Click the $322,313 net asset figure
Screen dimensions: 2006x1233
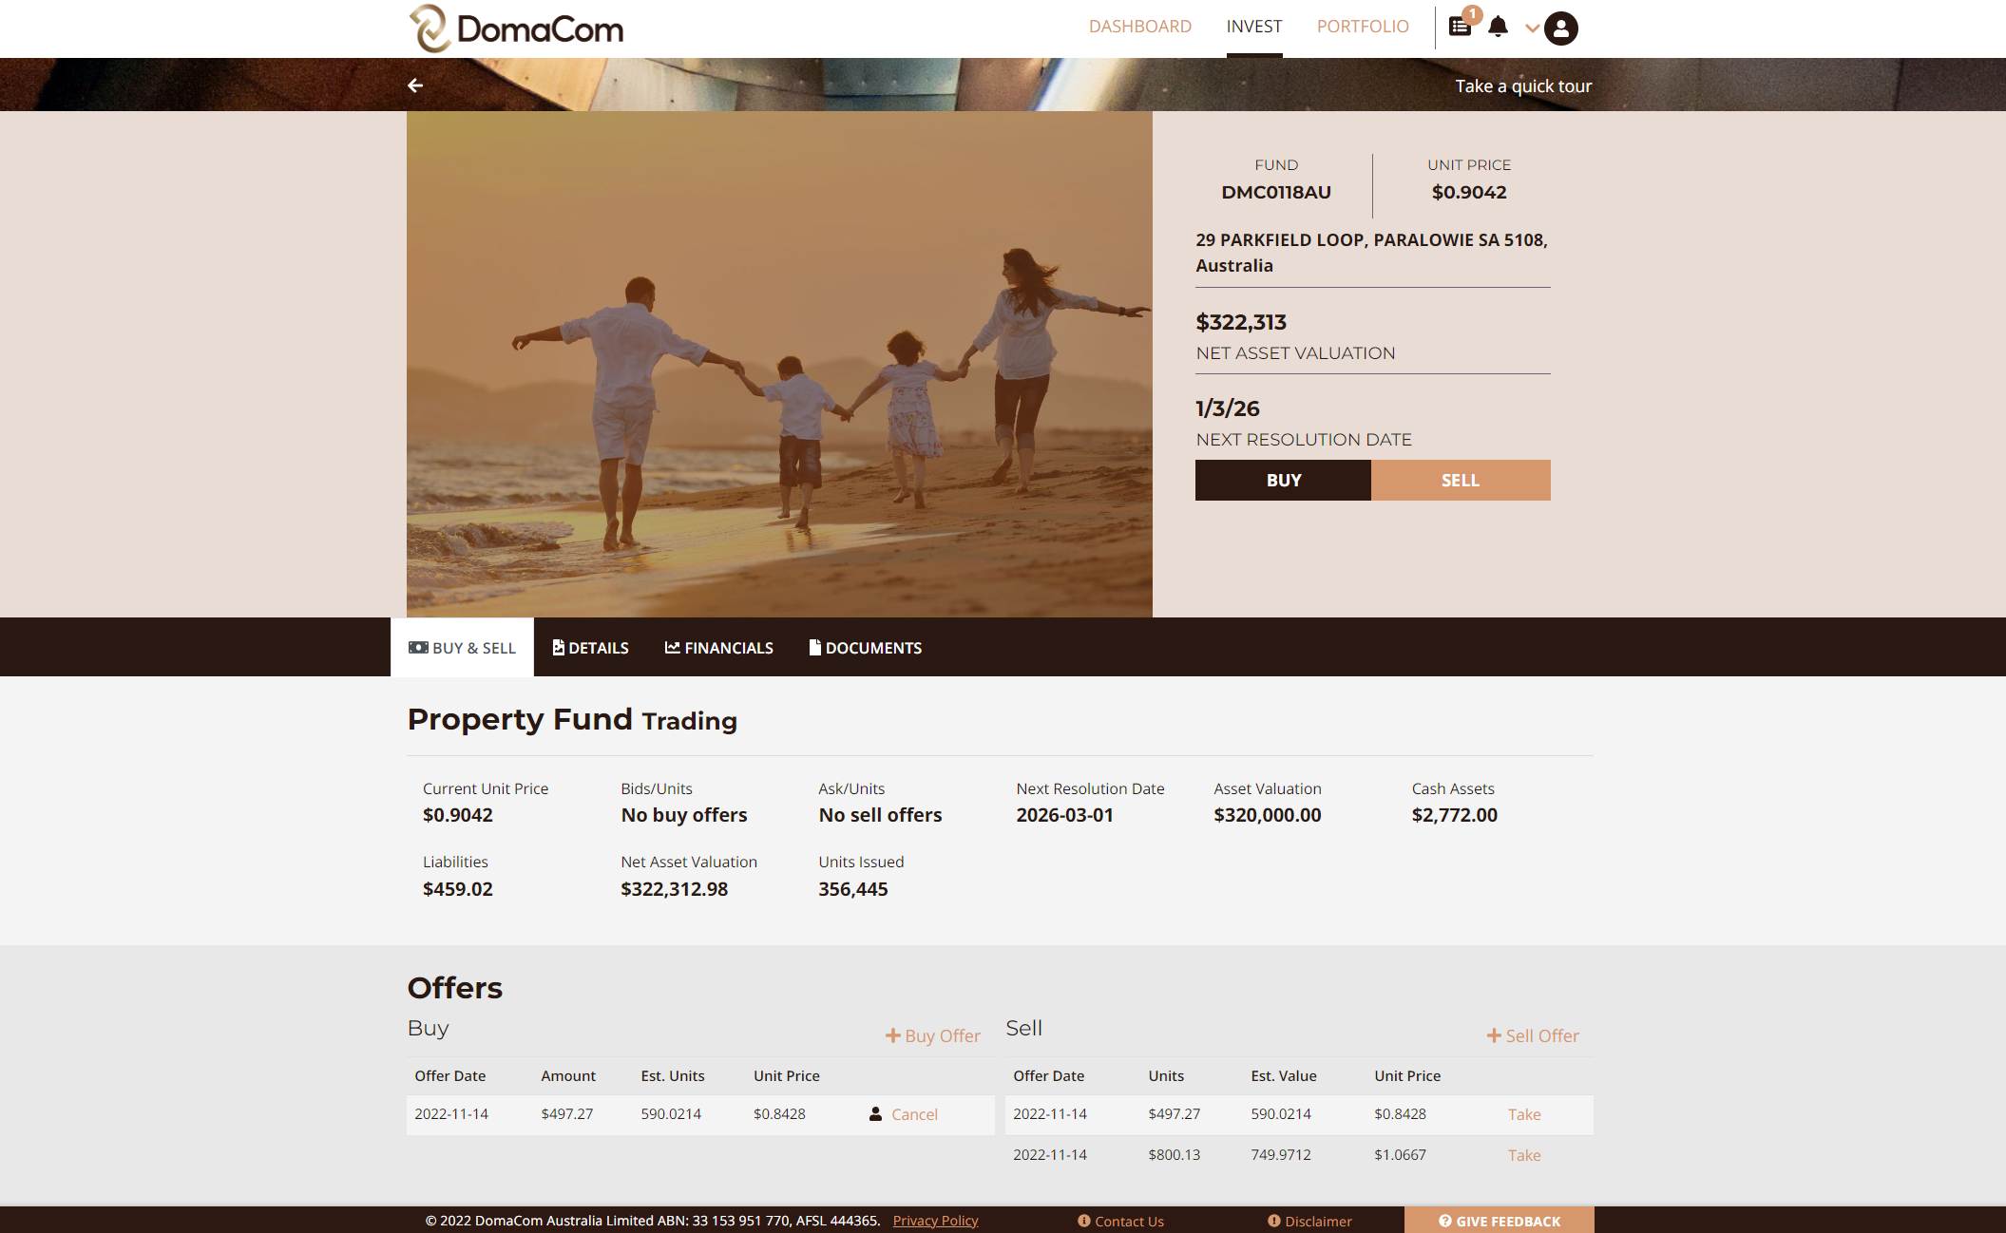pos(1241,322)
